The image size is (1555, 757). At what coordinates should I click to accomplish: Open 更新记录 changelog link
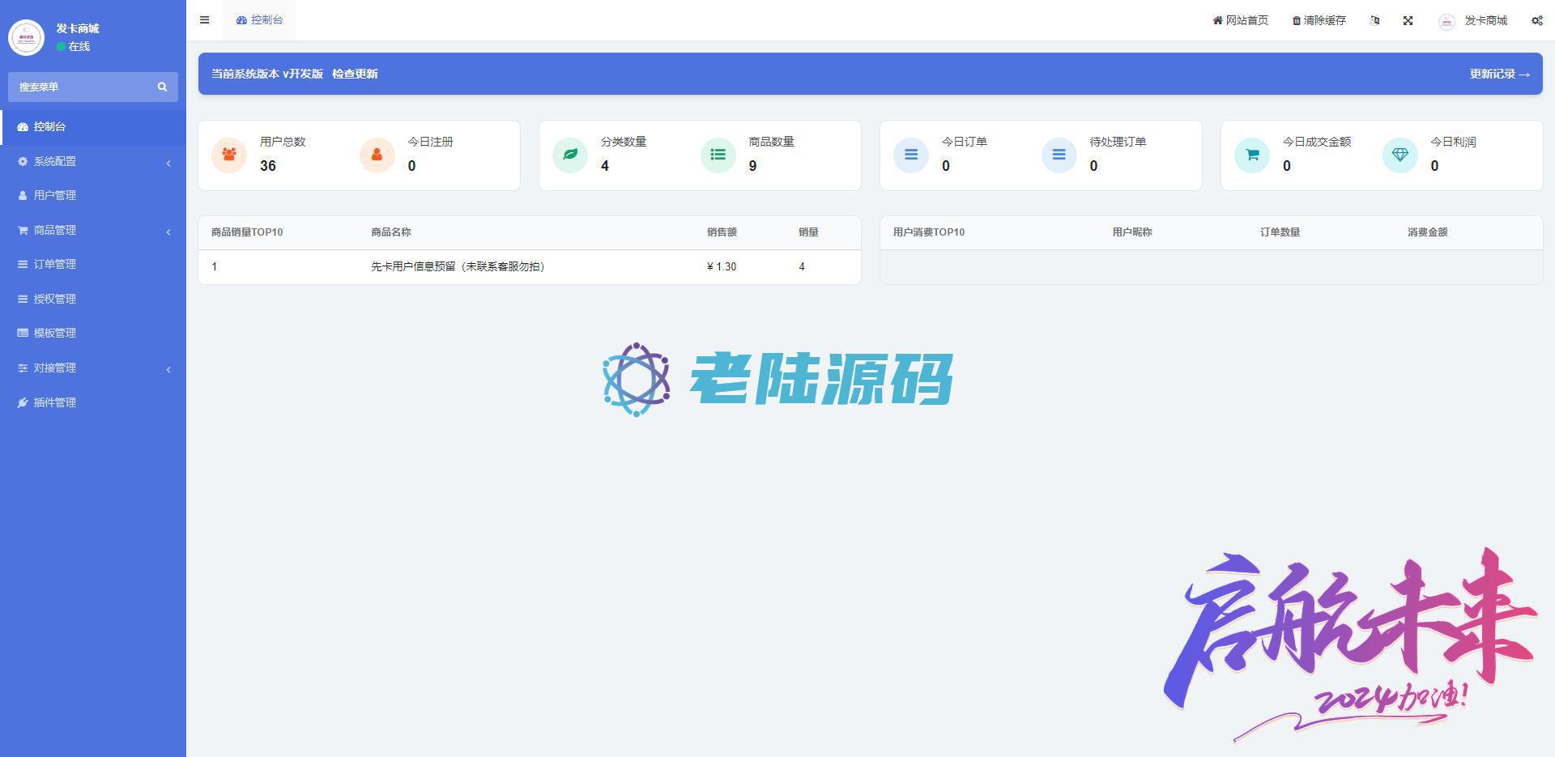1500,74
